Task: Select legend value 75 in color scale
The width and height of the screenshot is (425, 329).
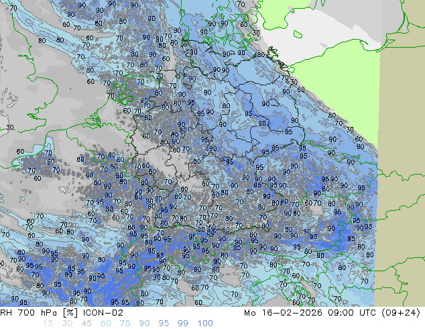Action: [x=125, y=324]
